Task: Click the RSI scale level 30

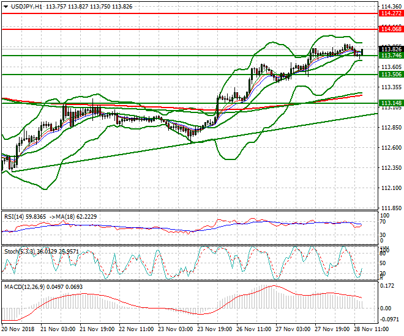Action: coord(383,235)
